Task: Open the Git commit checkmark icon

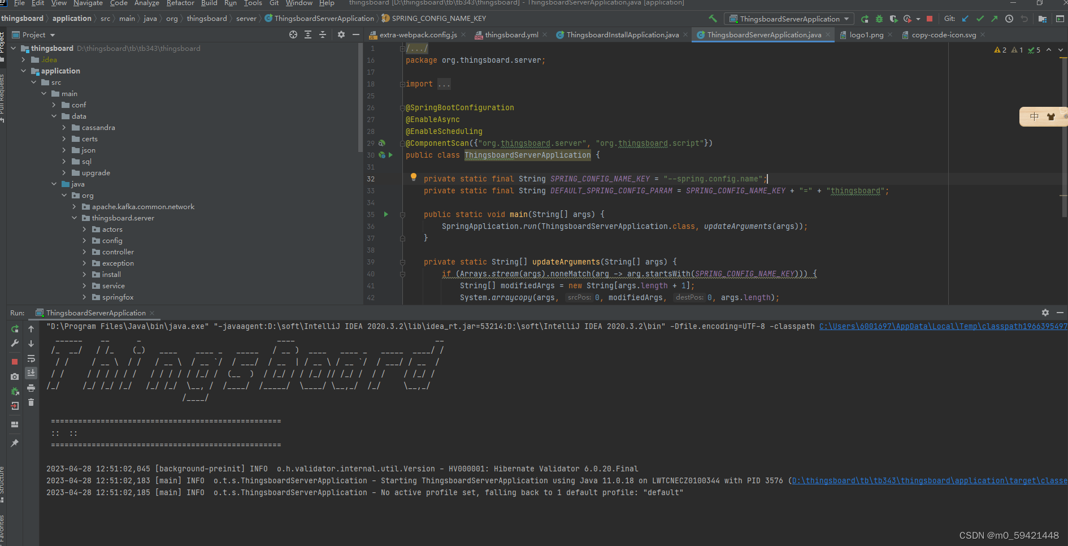Action: pyautogui.click(x=980, y=18)
